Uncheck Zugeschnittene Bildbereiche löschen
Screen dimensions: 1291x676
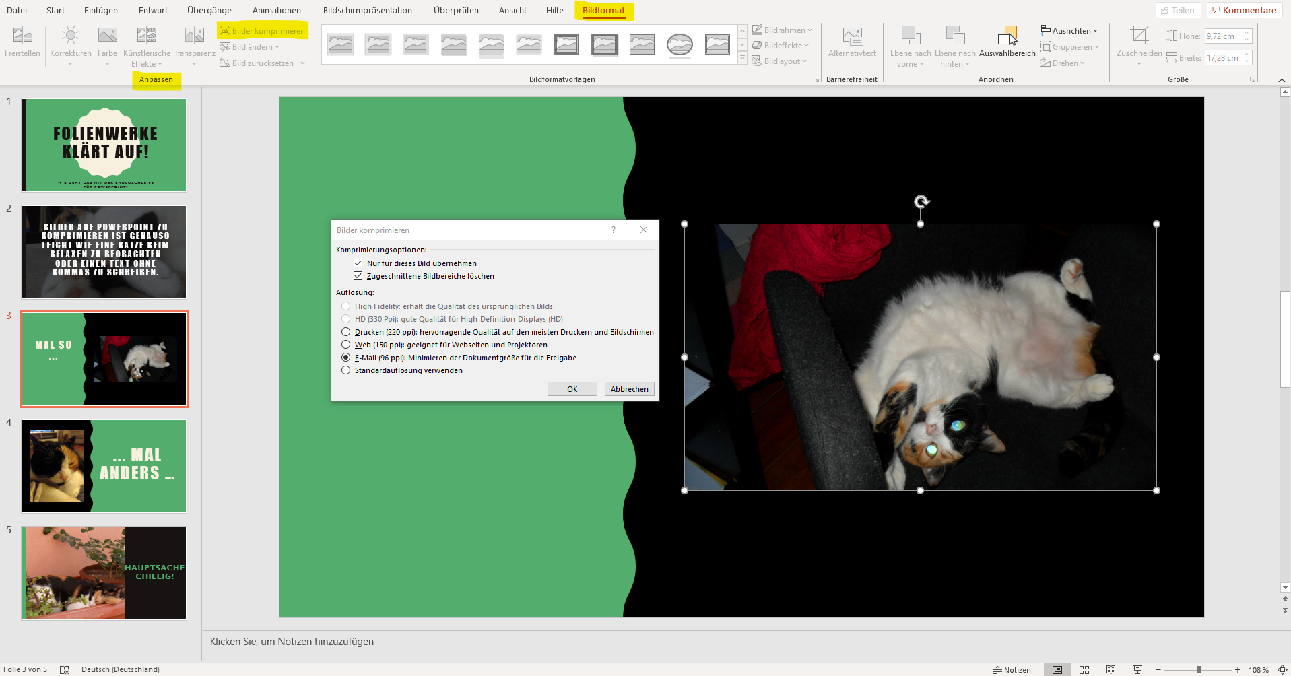[x=358, y=276]
